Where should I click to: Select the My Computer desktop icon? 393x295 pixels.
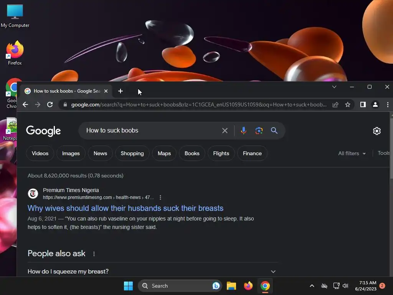pos(15,16)
